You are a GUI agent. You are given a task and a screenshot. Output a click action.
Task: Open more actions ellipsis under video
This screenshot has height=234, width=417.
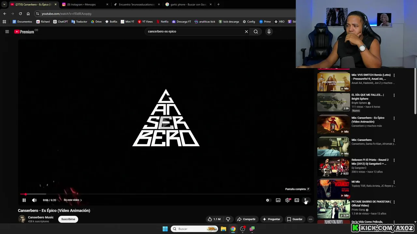[310, 219]
